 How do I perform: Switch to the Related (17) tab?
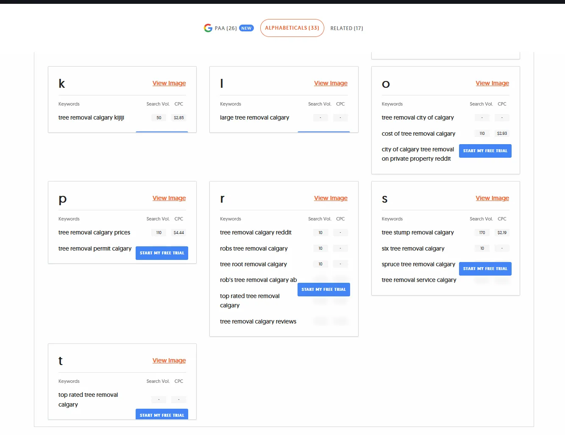click(347, 28)
